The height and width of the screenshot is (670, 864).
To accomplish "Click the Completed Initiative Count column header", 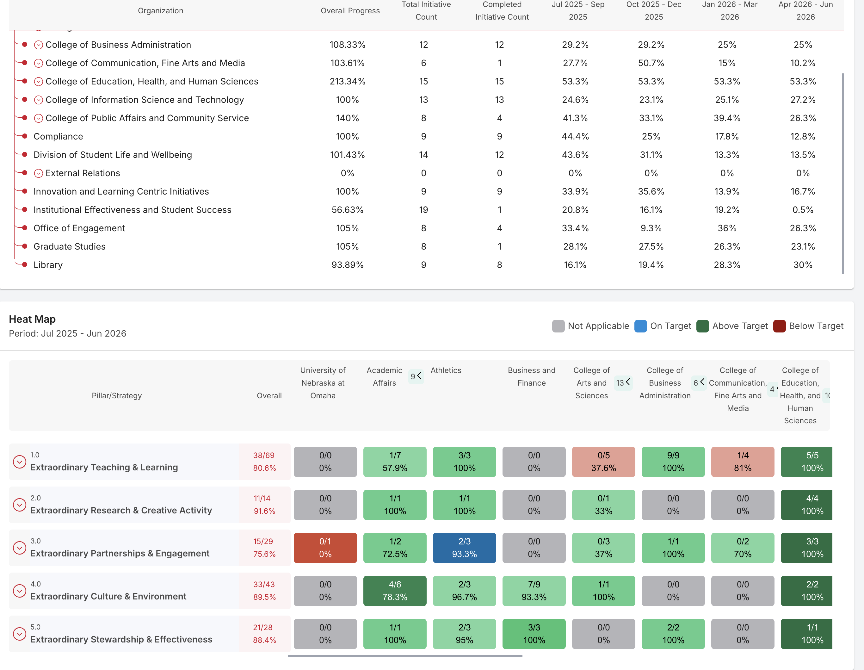I will pyautogui.click(x=502, y=11).
